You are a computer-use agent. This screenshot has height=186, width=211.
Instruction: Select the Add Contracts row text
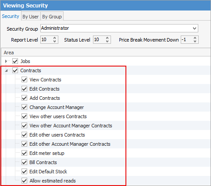pos(45,98)
